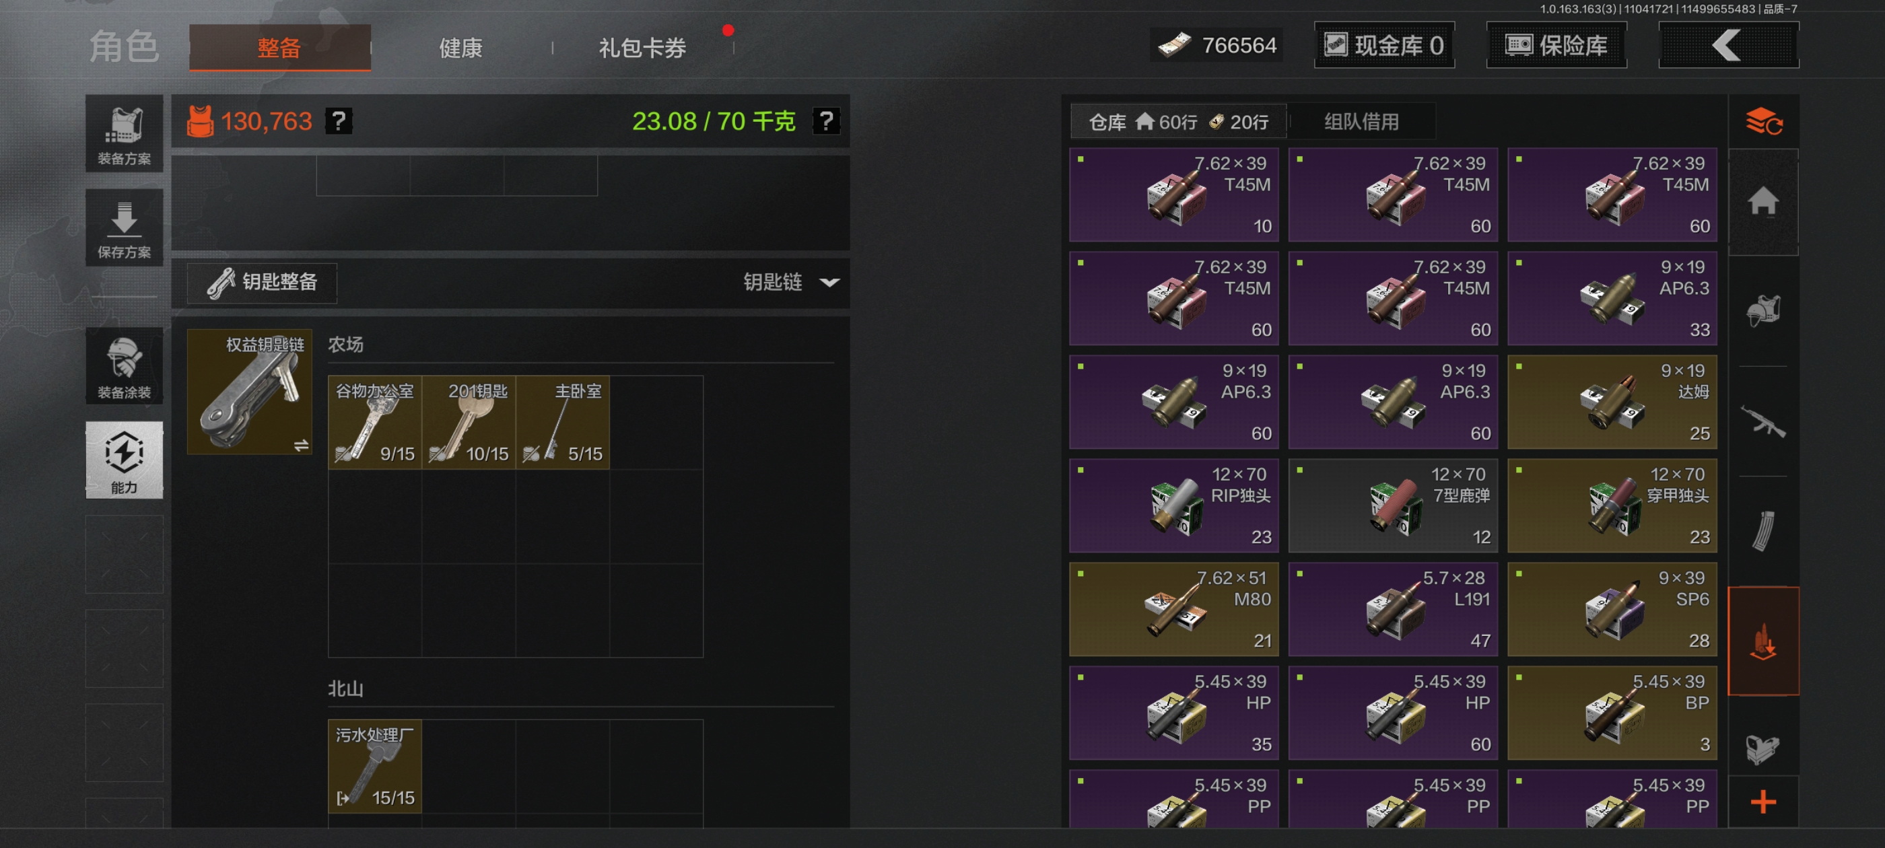Filter warehouse by magazine icon
The image size is (1885, 848).
1762,530
